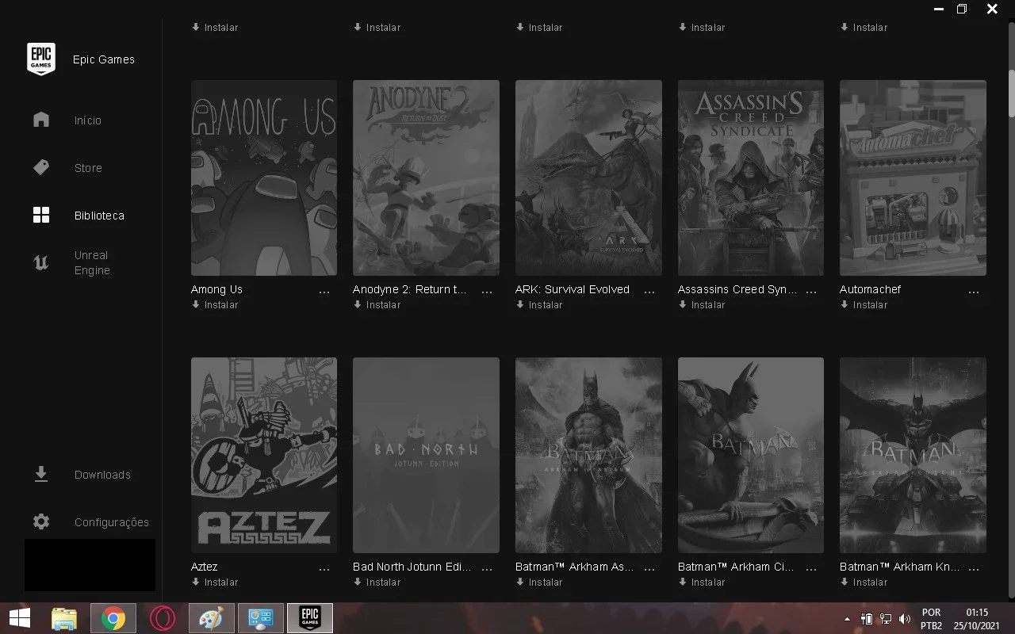Install Bad North Jotunn Edition
Screen dimensions: 1015x634
[x=377, y=582]
